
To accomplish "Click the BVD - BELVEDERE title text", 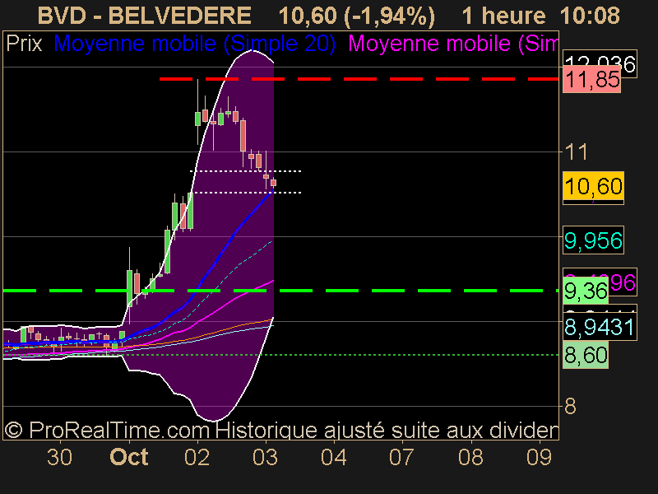I will 145,16.
